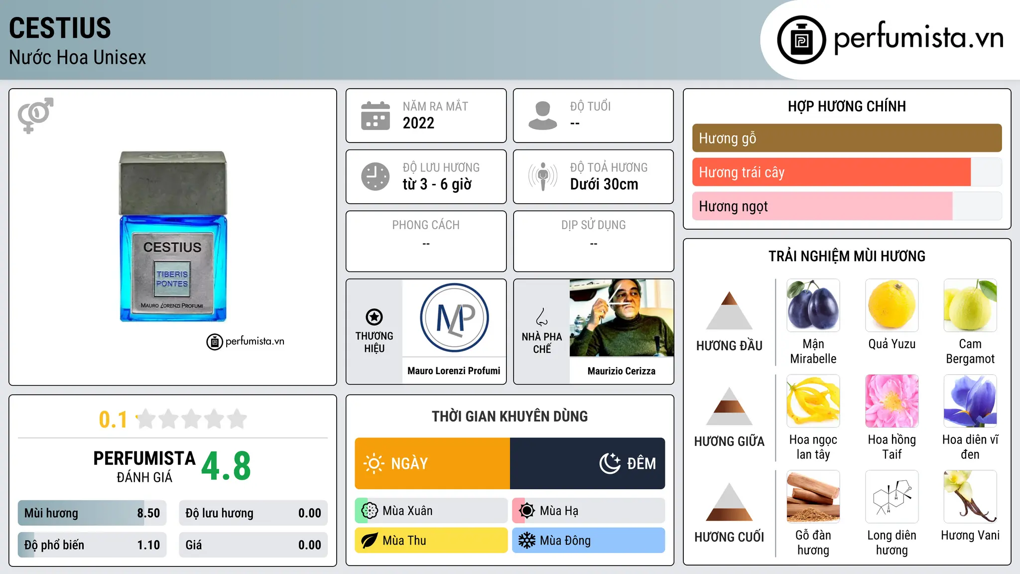This screenshot has width=1020, height=574.
Task: Click the nose icon above Nhà pha chế
Action: tap(542, 317)
